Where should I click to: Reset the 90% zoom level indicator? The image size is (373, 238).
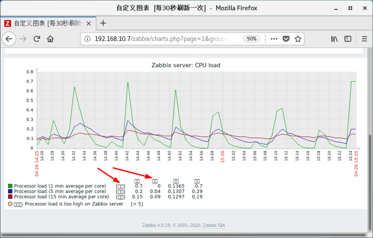point(251,39)
